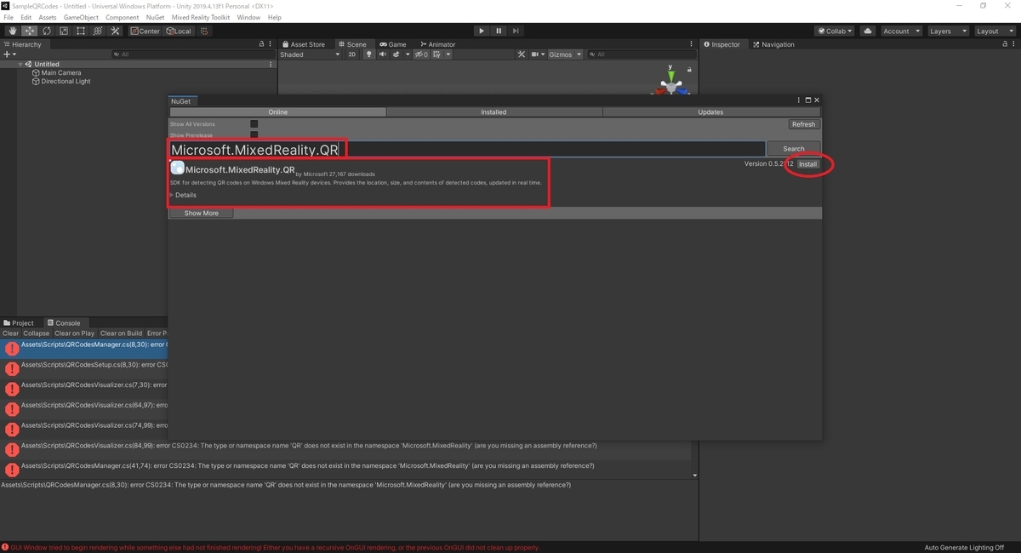Toggle Console Collapse button
This screenshot has width=1021, height=553.
click(x=37, y=334)
